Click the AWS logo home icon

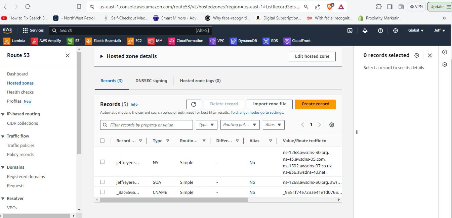tap(7, 30)
